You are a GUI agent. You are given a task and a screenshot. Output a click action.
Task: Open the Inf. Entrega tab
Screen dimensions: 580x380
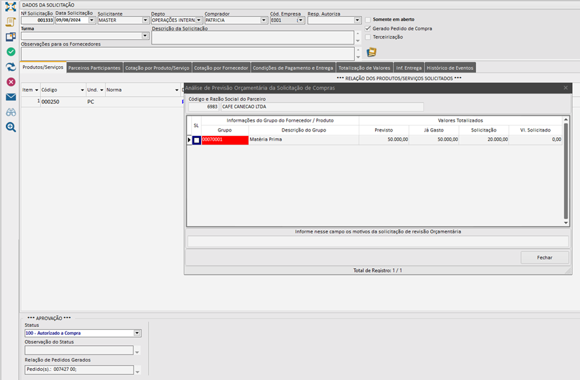tap(408, 67)
